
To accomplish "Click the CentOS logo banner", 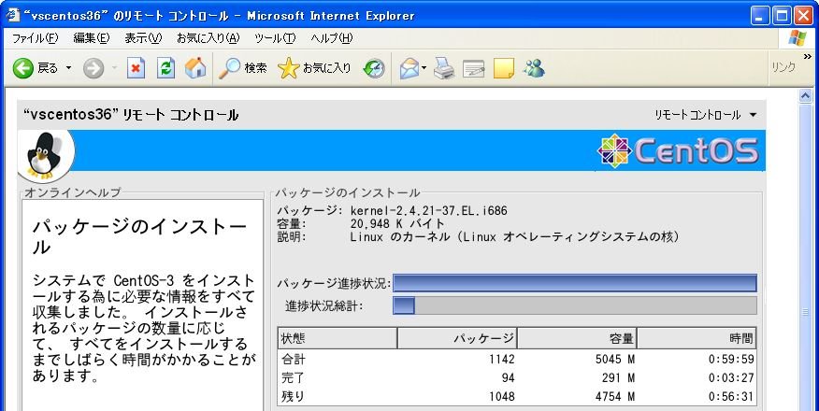I will coord(678,150).
